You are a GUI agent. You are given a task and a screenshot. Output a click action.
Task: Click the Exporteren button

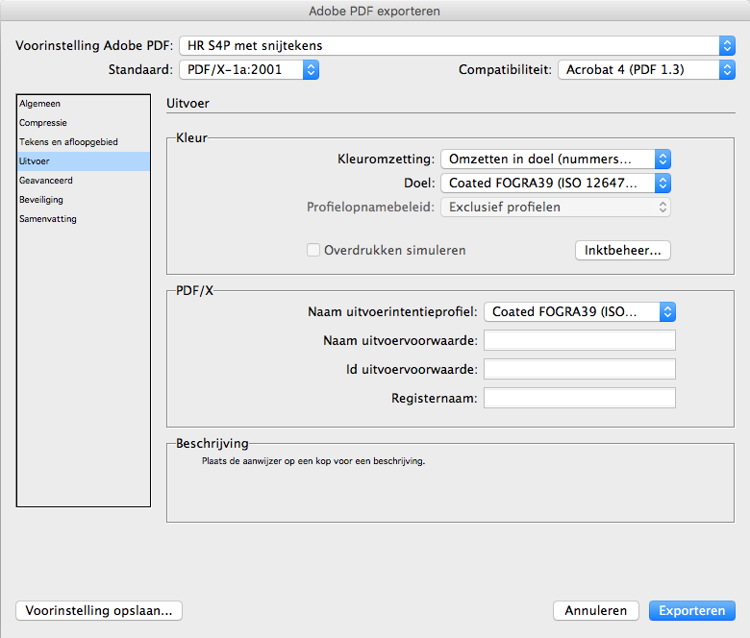[691, 611]
